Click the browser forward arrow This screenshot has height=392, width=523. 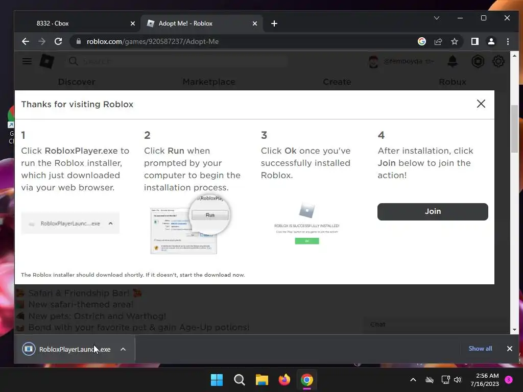42,41
